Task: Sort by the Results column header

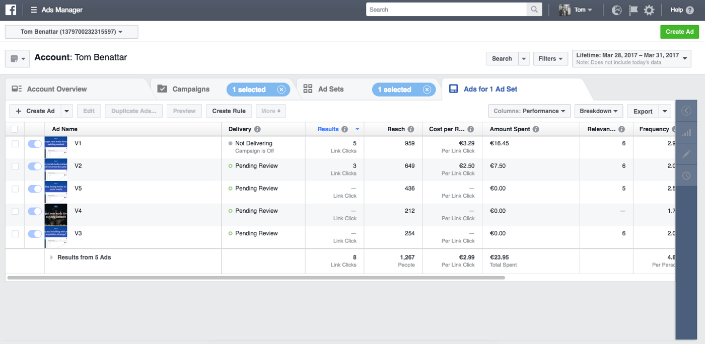Action: point(328,129)
